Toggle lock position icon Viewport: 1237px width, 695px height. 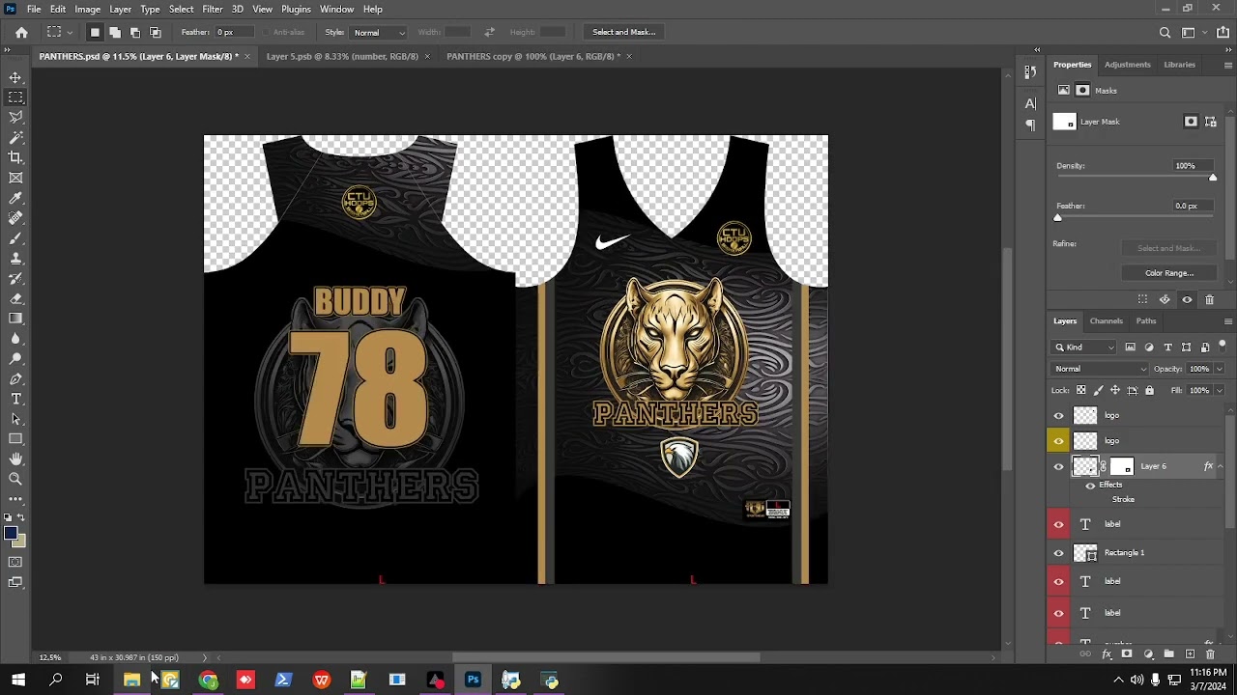1115,390
